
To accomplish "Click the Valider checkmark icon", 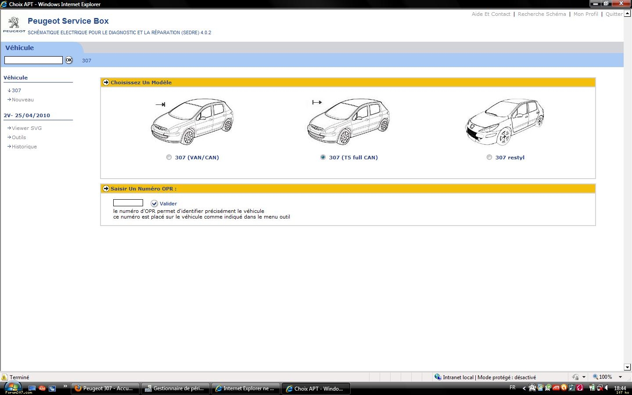I will pyautogui.click(x=154, y=203).
